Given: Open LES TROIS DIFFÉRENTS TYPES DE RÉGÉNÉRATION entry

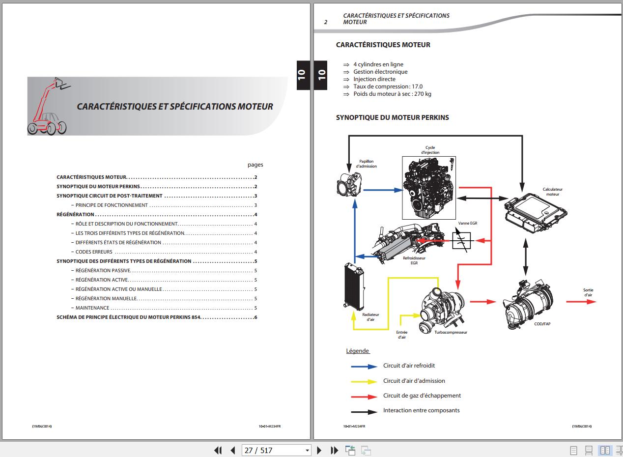Looking at the screenshot, I should point(164,233).
